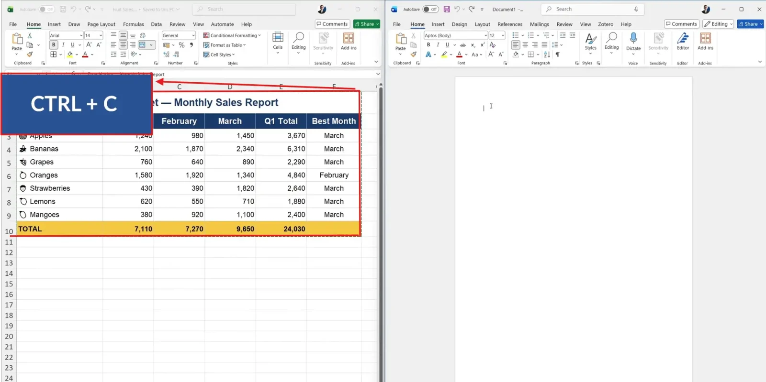Open the General number format dropdown in Excel
The width and height of the screenshot is (766, 382).
[193, 35]
